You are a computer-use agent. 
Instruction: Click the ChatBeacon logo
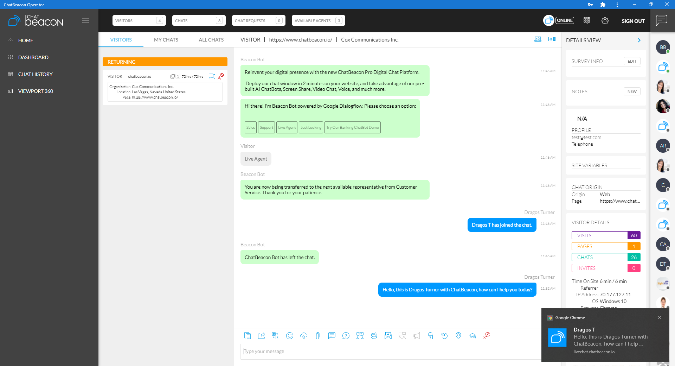36,21
